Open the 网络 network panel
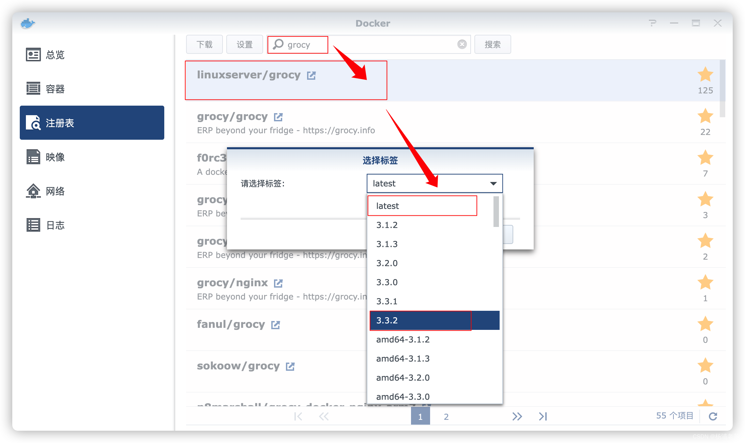Image resolution: width=745 pixels, height=443 pixels. pyautogui.click(x=55, y=191)
